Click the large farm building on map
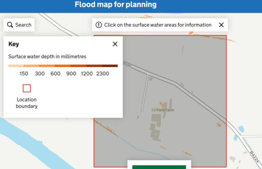This screenshot has width=262, height=169. pos(157,120)
